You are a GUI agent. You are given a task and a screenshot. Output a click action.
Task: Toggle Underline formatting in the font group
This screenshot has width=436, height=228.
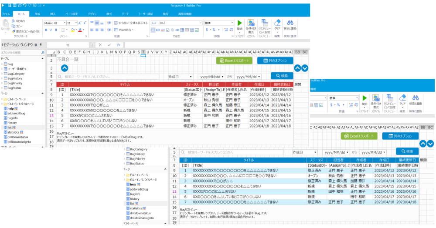[x=56, y=30]
